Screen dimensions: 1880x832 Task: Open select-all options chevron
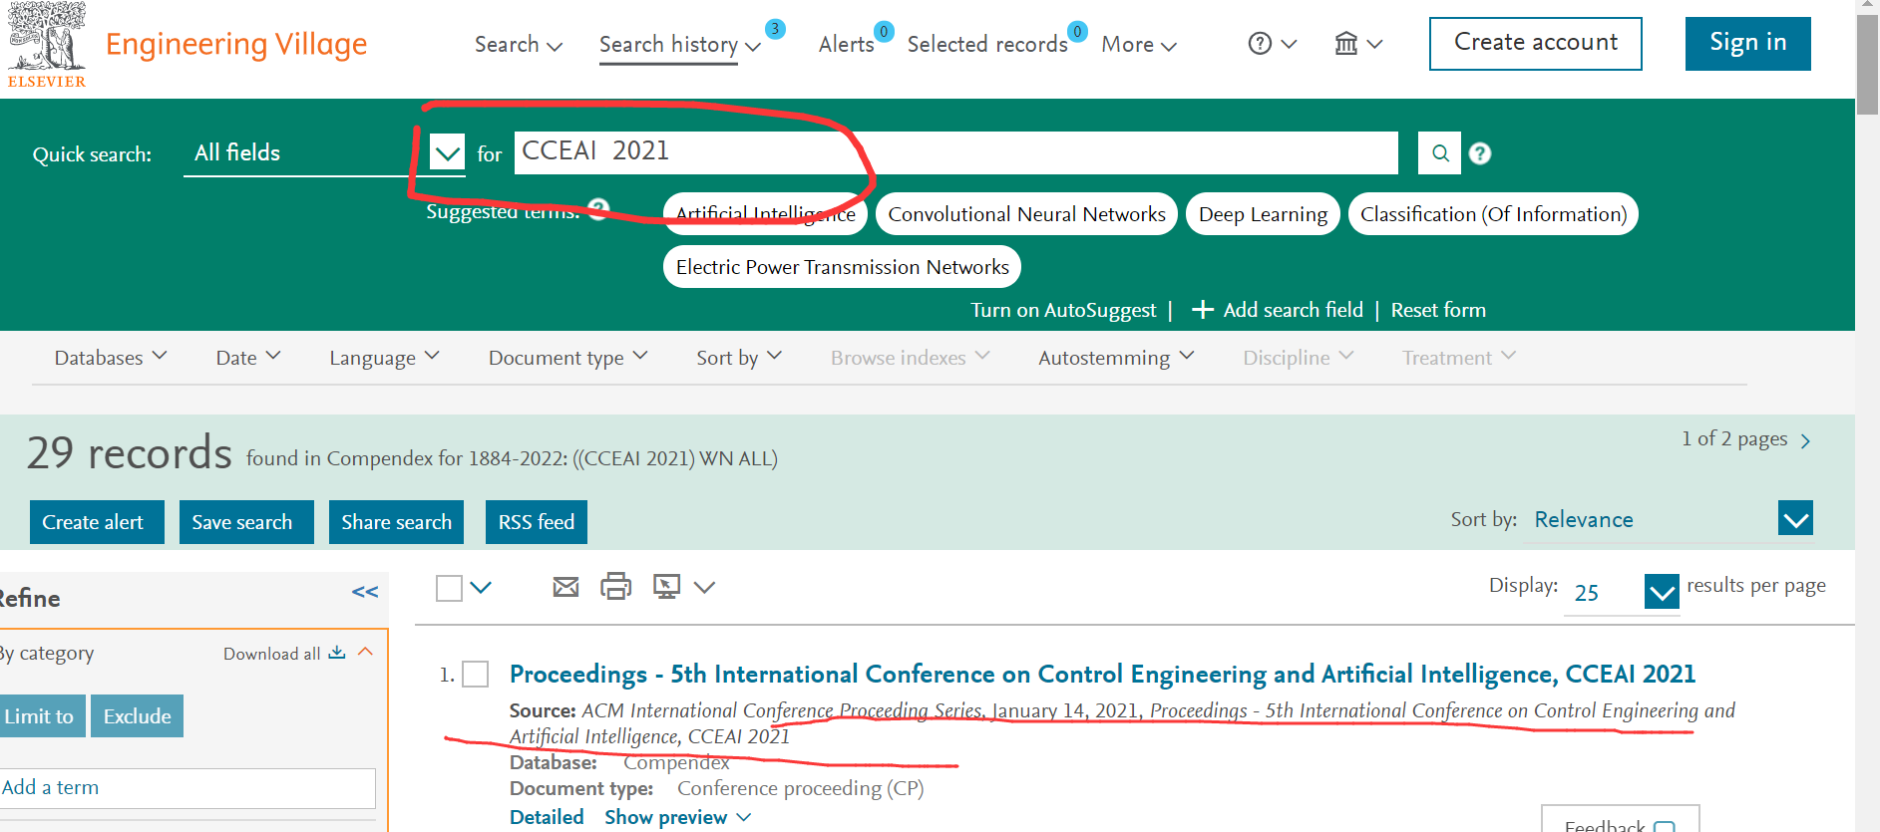pyautogui.click(x=481, y=588)
